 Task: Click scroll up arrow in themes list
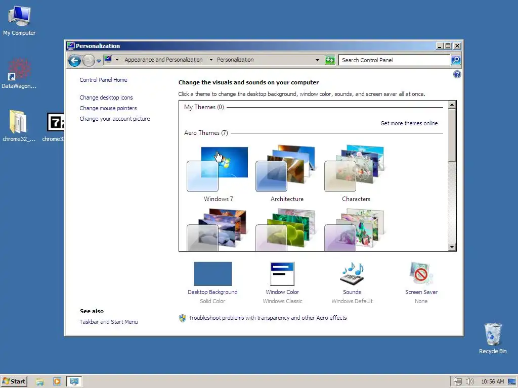click(452, 105)
